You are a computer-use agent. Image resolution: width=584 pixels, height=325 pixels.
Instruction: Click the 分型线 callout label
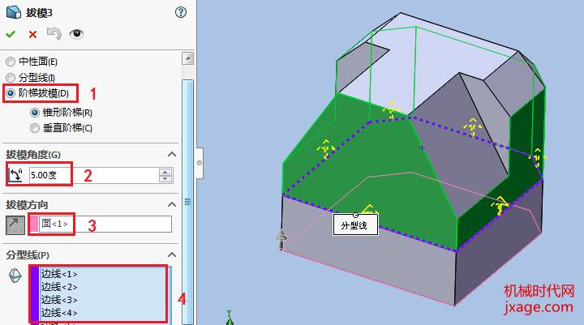355,225
